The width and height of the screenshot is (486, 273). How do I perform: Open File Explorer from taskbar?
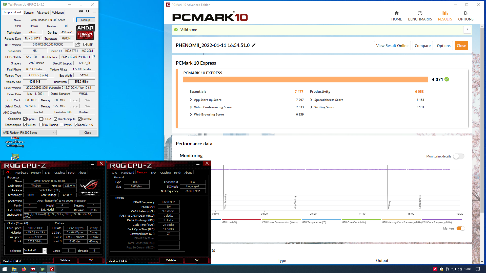tap(14, 269)
